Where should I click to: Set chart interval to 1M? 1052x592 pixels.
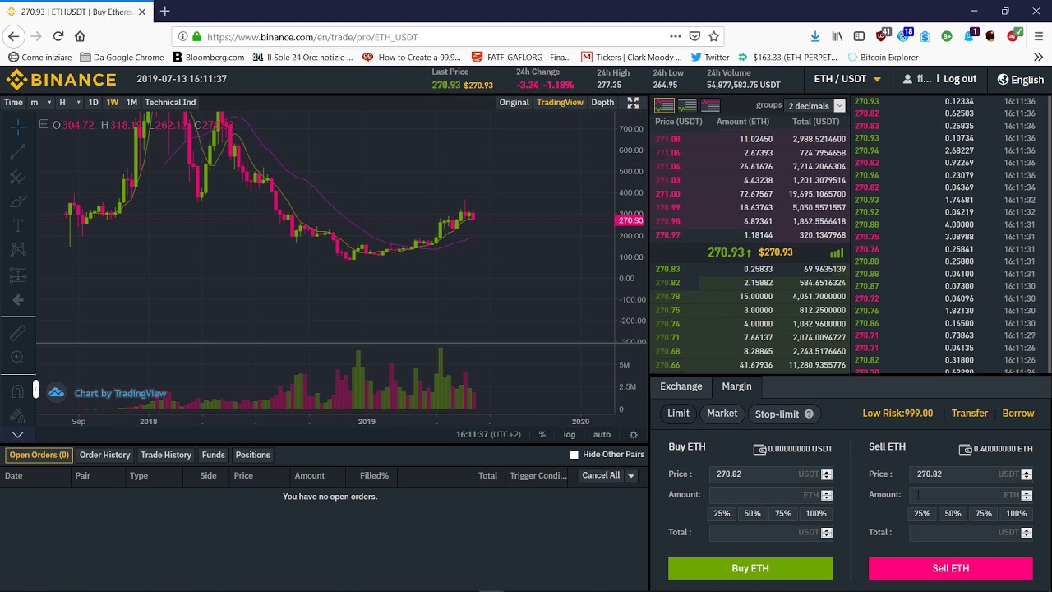point(131,103)
